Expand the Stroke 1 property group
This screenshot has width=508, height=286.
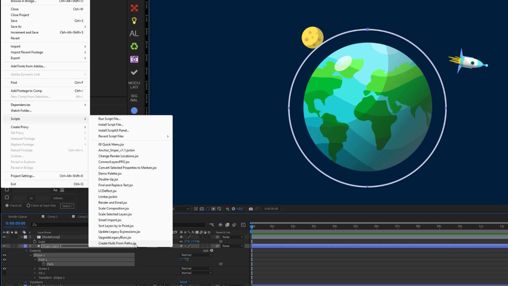click(35, 269)
